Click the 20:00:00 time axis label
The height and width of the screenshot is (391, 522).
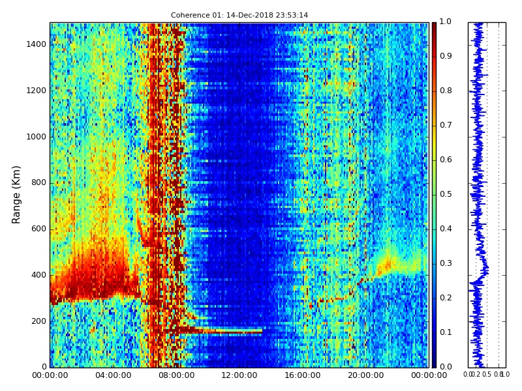[x=366, y=375]
